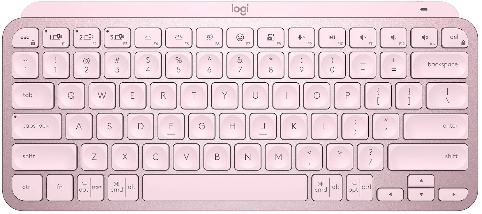This screenshot has height=214, width=482.
Task: Tap the microphone mute key F9
Action: click(x=301, y=38)
